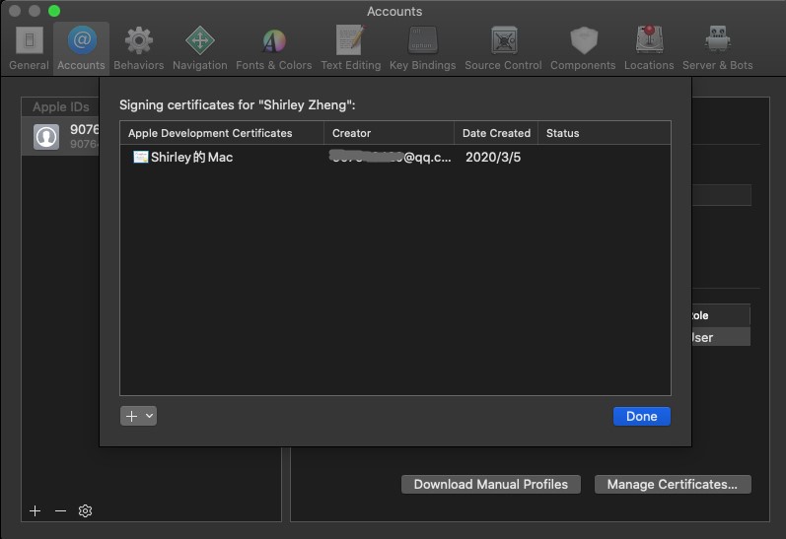
Task: Open the General preferences tab
Action: (x=29, y=48)
